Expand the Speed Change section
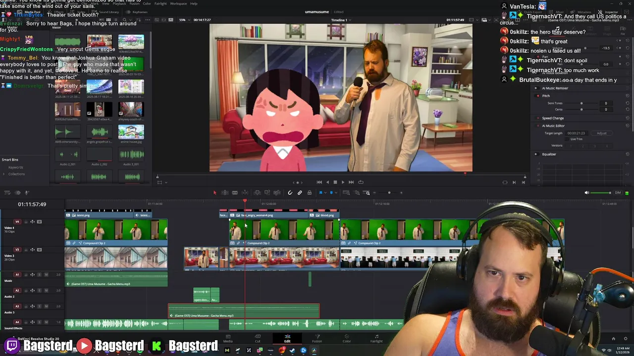This screenshot has height=356, width=634. coord(553,118)
